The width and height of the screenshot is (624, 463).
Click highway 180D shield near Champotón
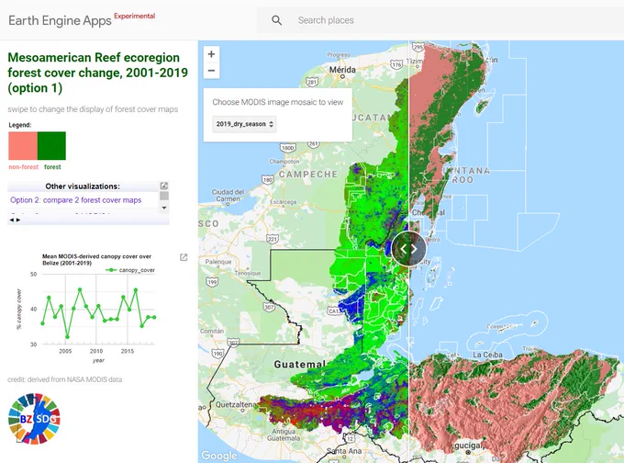tap(287, 148)
